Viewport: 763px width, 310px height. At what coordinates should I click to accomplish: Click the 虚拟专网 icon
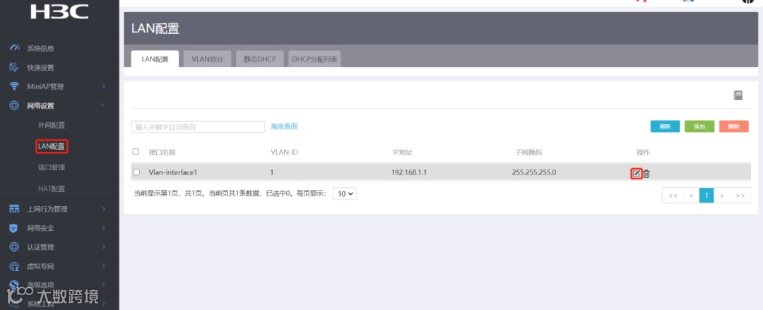click(15, 266)
